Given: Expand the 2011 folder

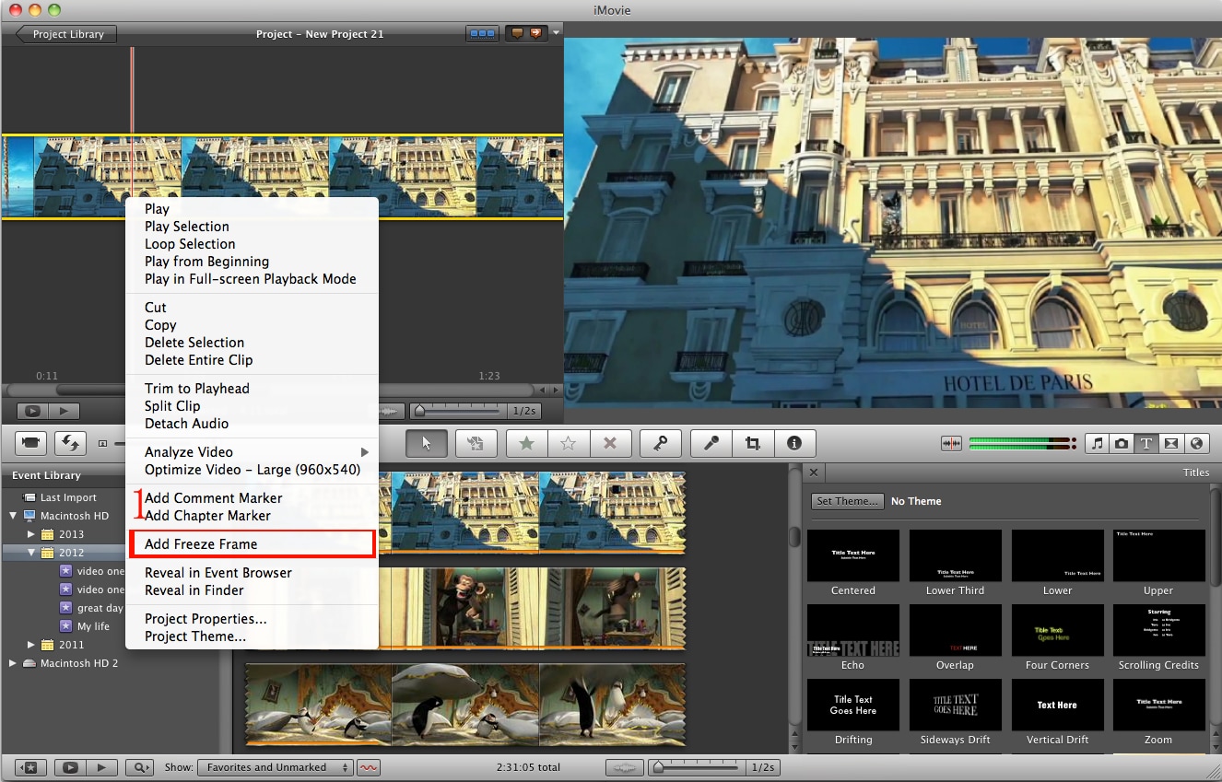Looking at the screenshot, I should pos(30,645).
